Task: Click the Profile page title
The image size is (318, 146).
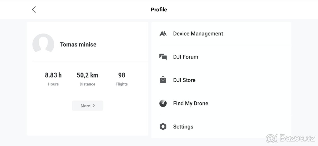Action: tap(159, 10)
